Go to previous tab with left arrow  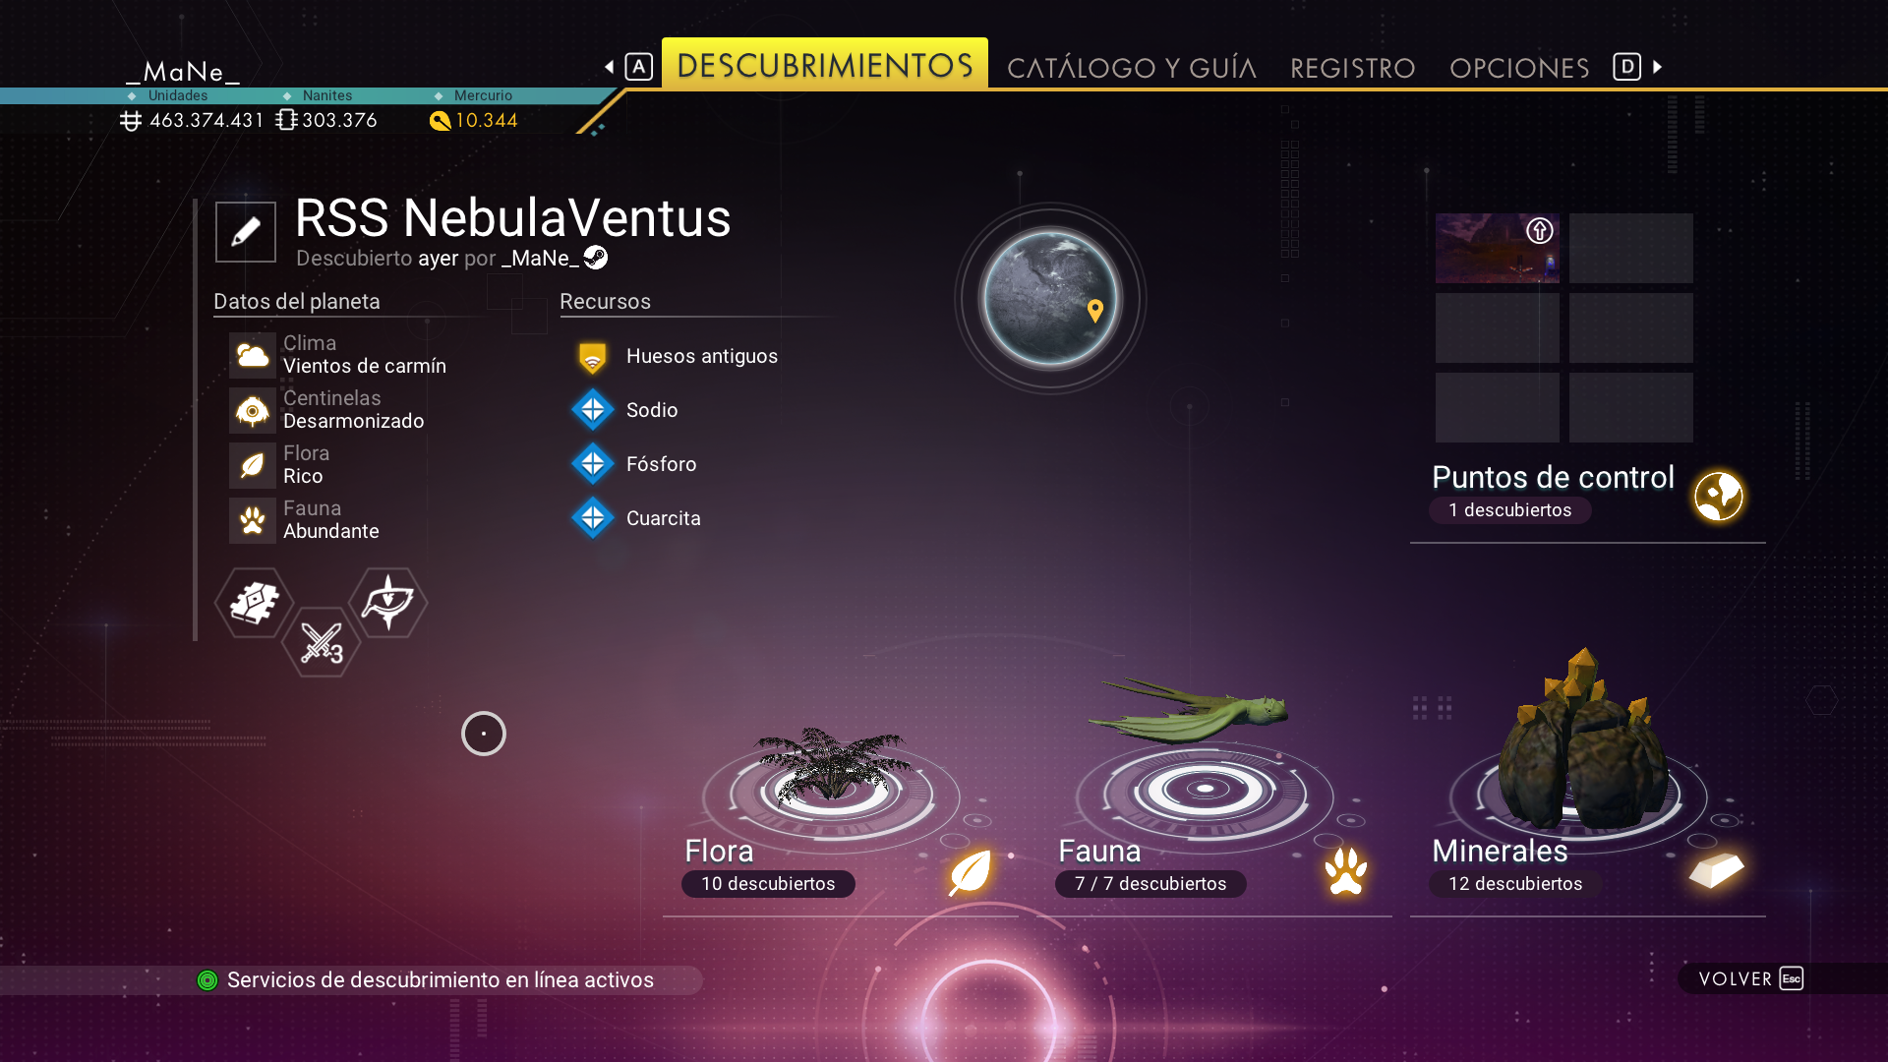[610, 67]
